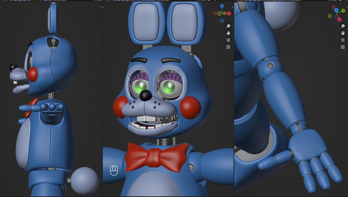The height and width of the screenshot is (197, 348).
Task: Toggle orthographic grid view in middle viewport
Action: 229,47
